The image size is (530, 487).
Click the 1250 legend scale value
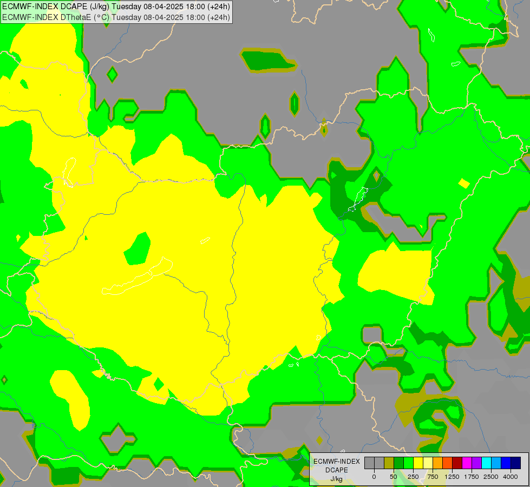coord(452,477)
